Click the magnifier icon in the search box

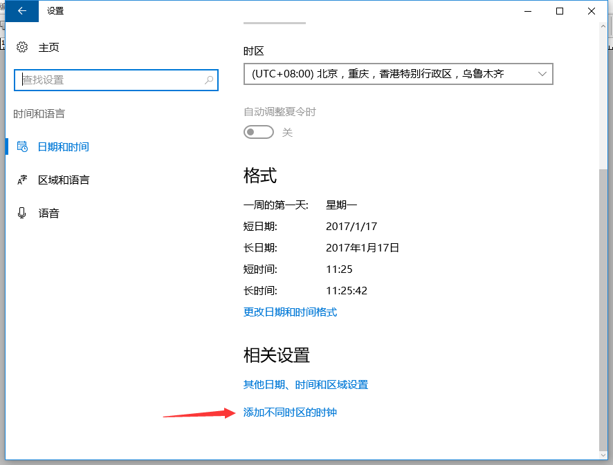click(208, 80)
